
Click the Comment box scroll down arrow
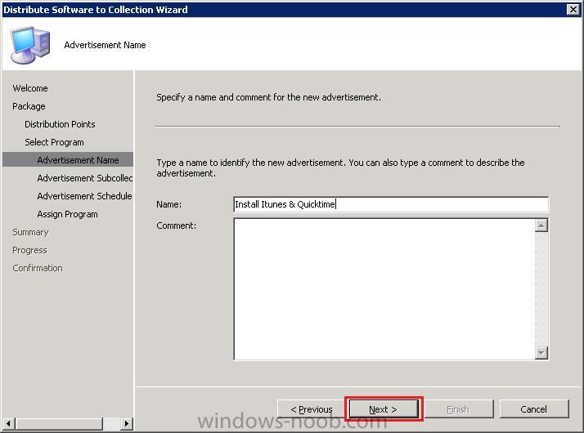[541, 353]
